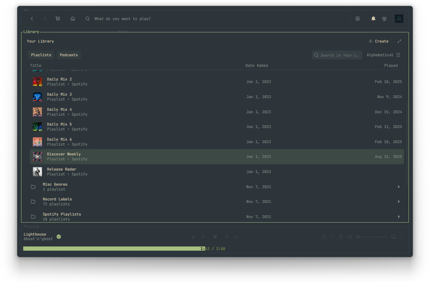The image size is (430, 282).
Task: Focus the "What do you want to play?" field
Action: [122, 19]
